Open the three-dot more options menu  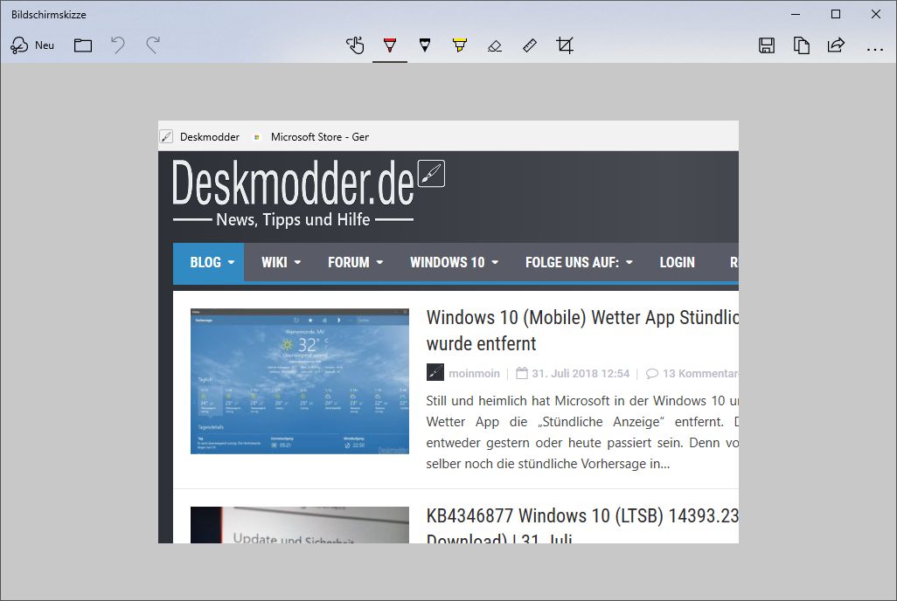coord(874,50)
